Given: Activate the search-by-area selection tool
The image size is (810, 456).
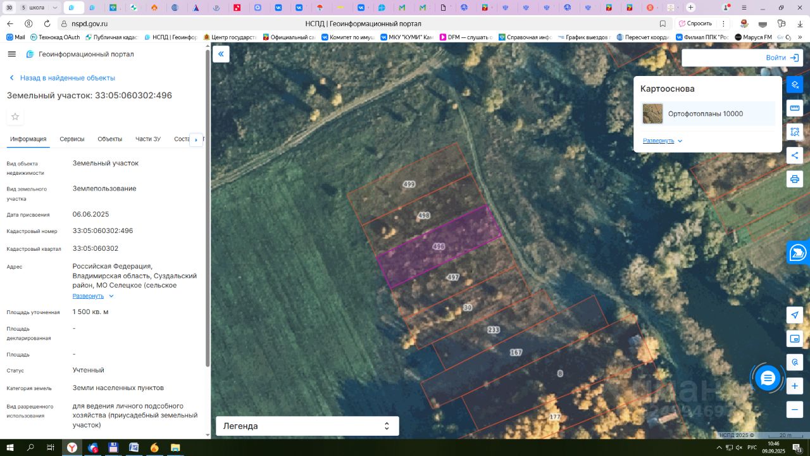Looking at the screenshot, I should pyautogui.click(x=795, y=132).
